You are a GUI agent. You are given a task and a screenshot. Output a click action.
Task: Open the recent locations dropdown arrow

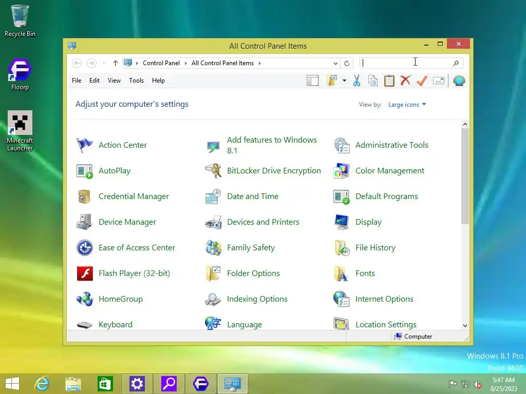click(x=104, y=63)
